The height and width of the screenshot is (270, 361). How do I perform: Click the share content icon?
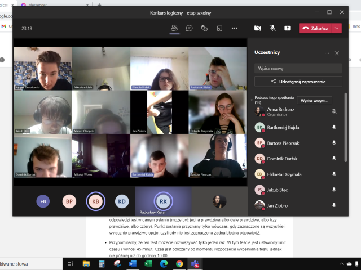288,28
